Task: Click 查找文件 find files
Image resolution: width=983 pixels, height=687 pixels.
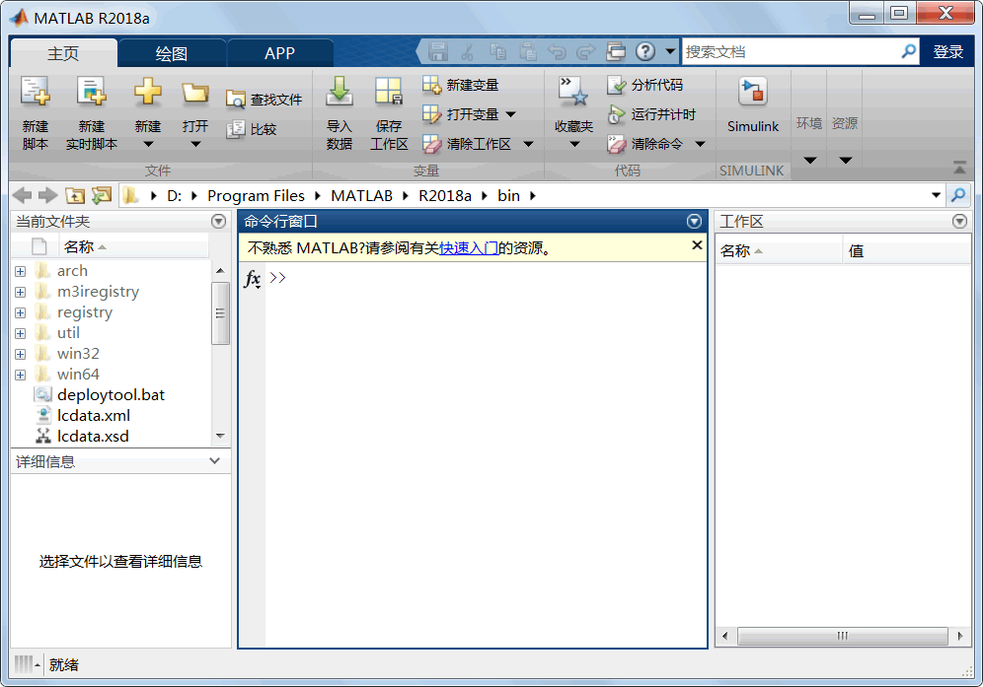Action: (x=264, y=100)
